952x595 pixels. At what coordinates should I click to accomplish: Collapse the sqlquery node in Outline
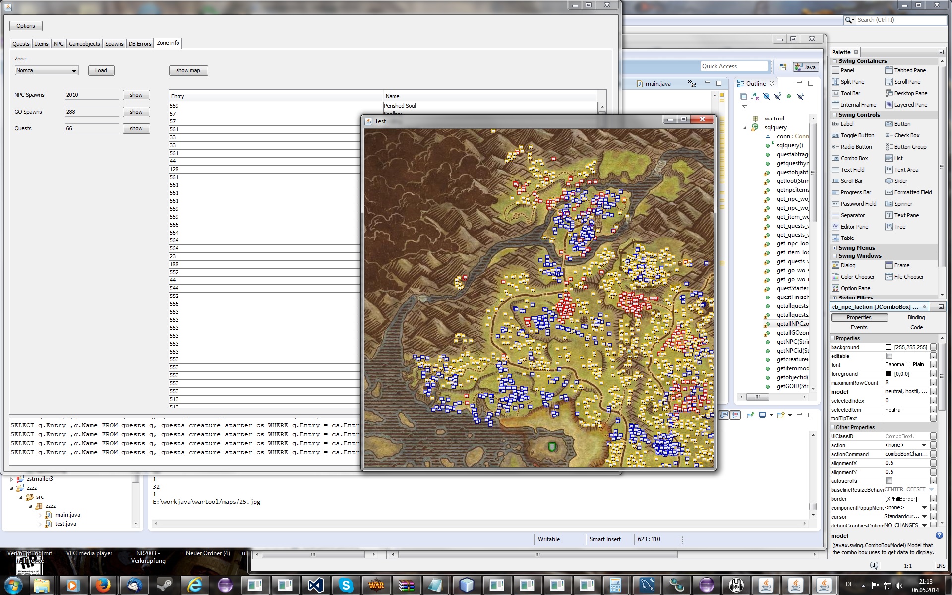coord(745,128)
